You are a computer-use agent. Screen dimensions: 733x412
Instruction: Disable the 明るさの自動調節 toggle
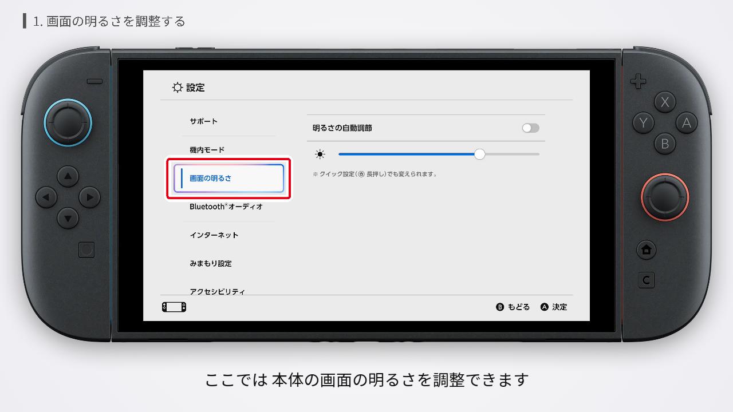pyautogui.click(x=530, y=128)
